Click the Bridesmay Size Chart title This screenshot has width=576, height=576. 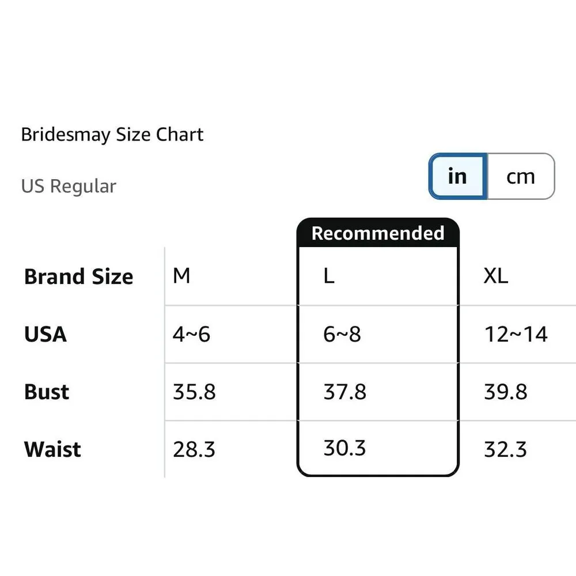112,135
